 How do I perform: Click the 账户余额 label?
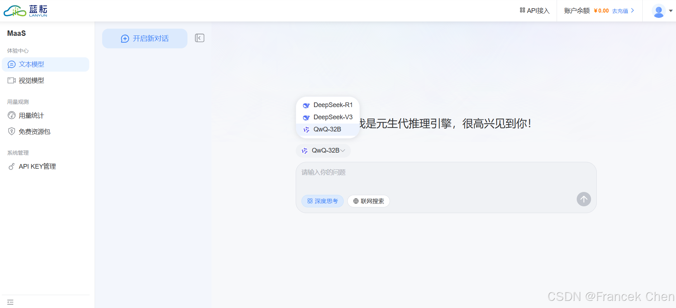pos(577,11)
